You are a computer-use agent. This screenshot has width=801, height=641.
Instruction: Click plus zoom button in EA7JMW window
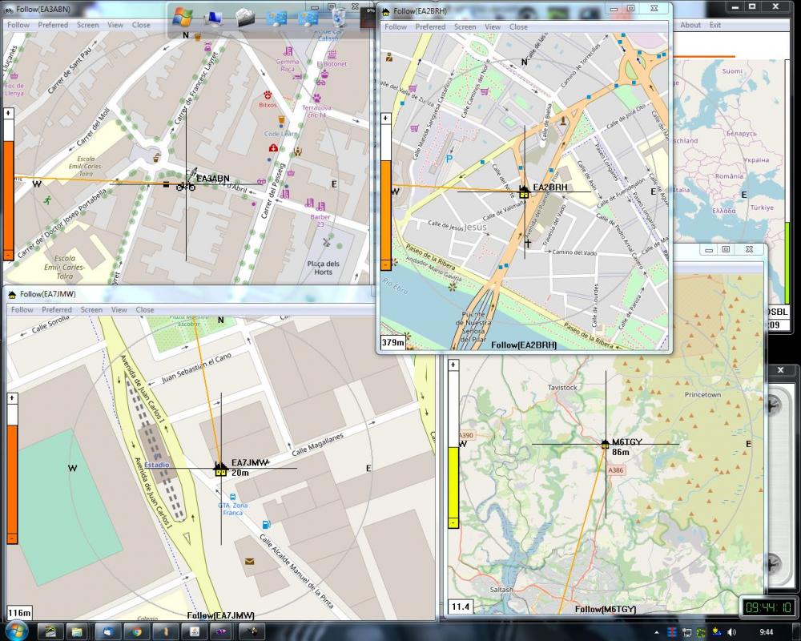12,397
